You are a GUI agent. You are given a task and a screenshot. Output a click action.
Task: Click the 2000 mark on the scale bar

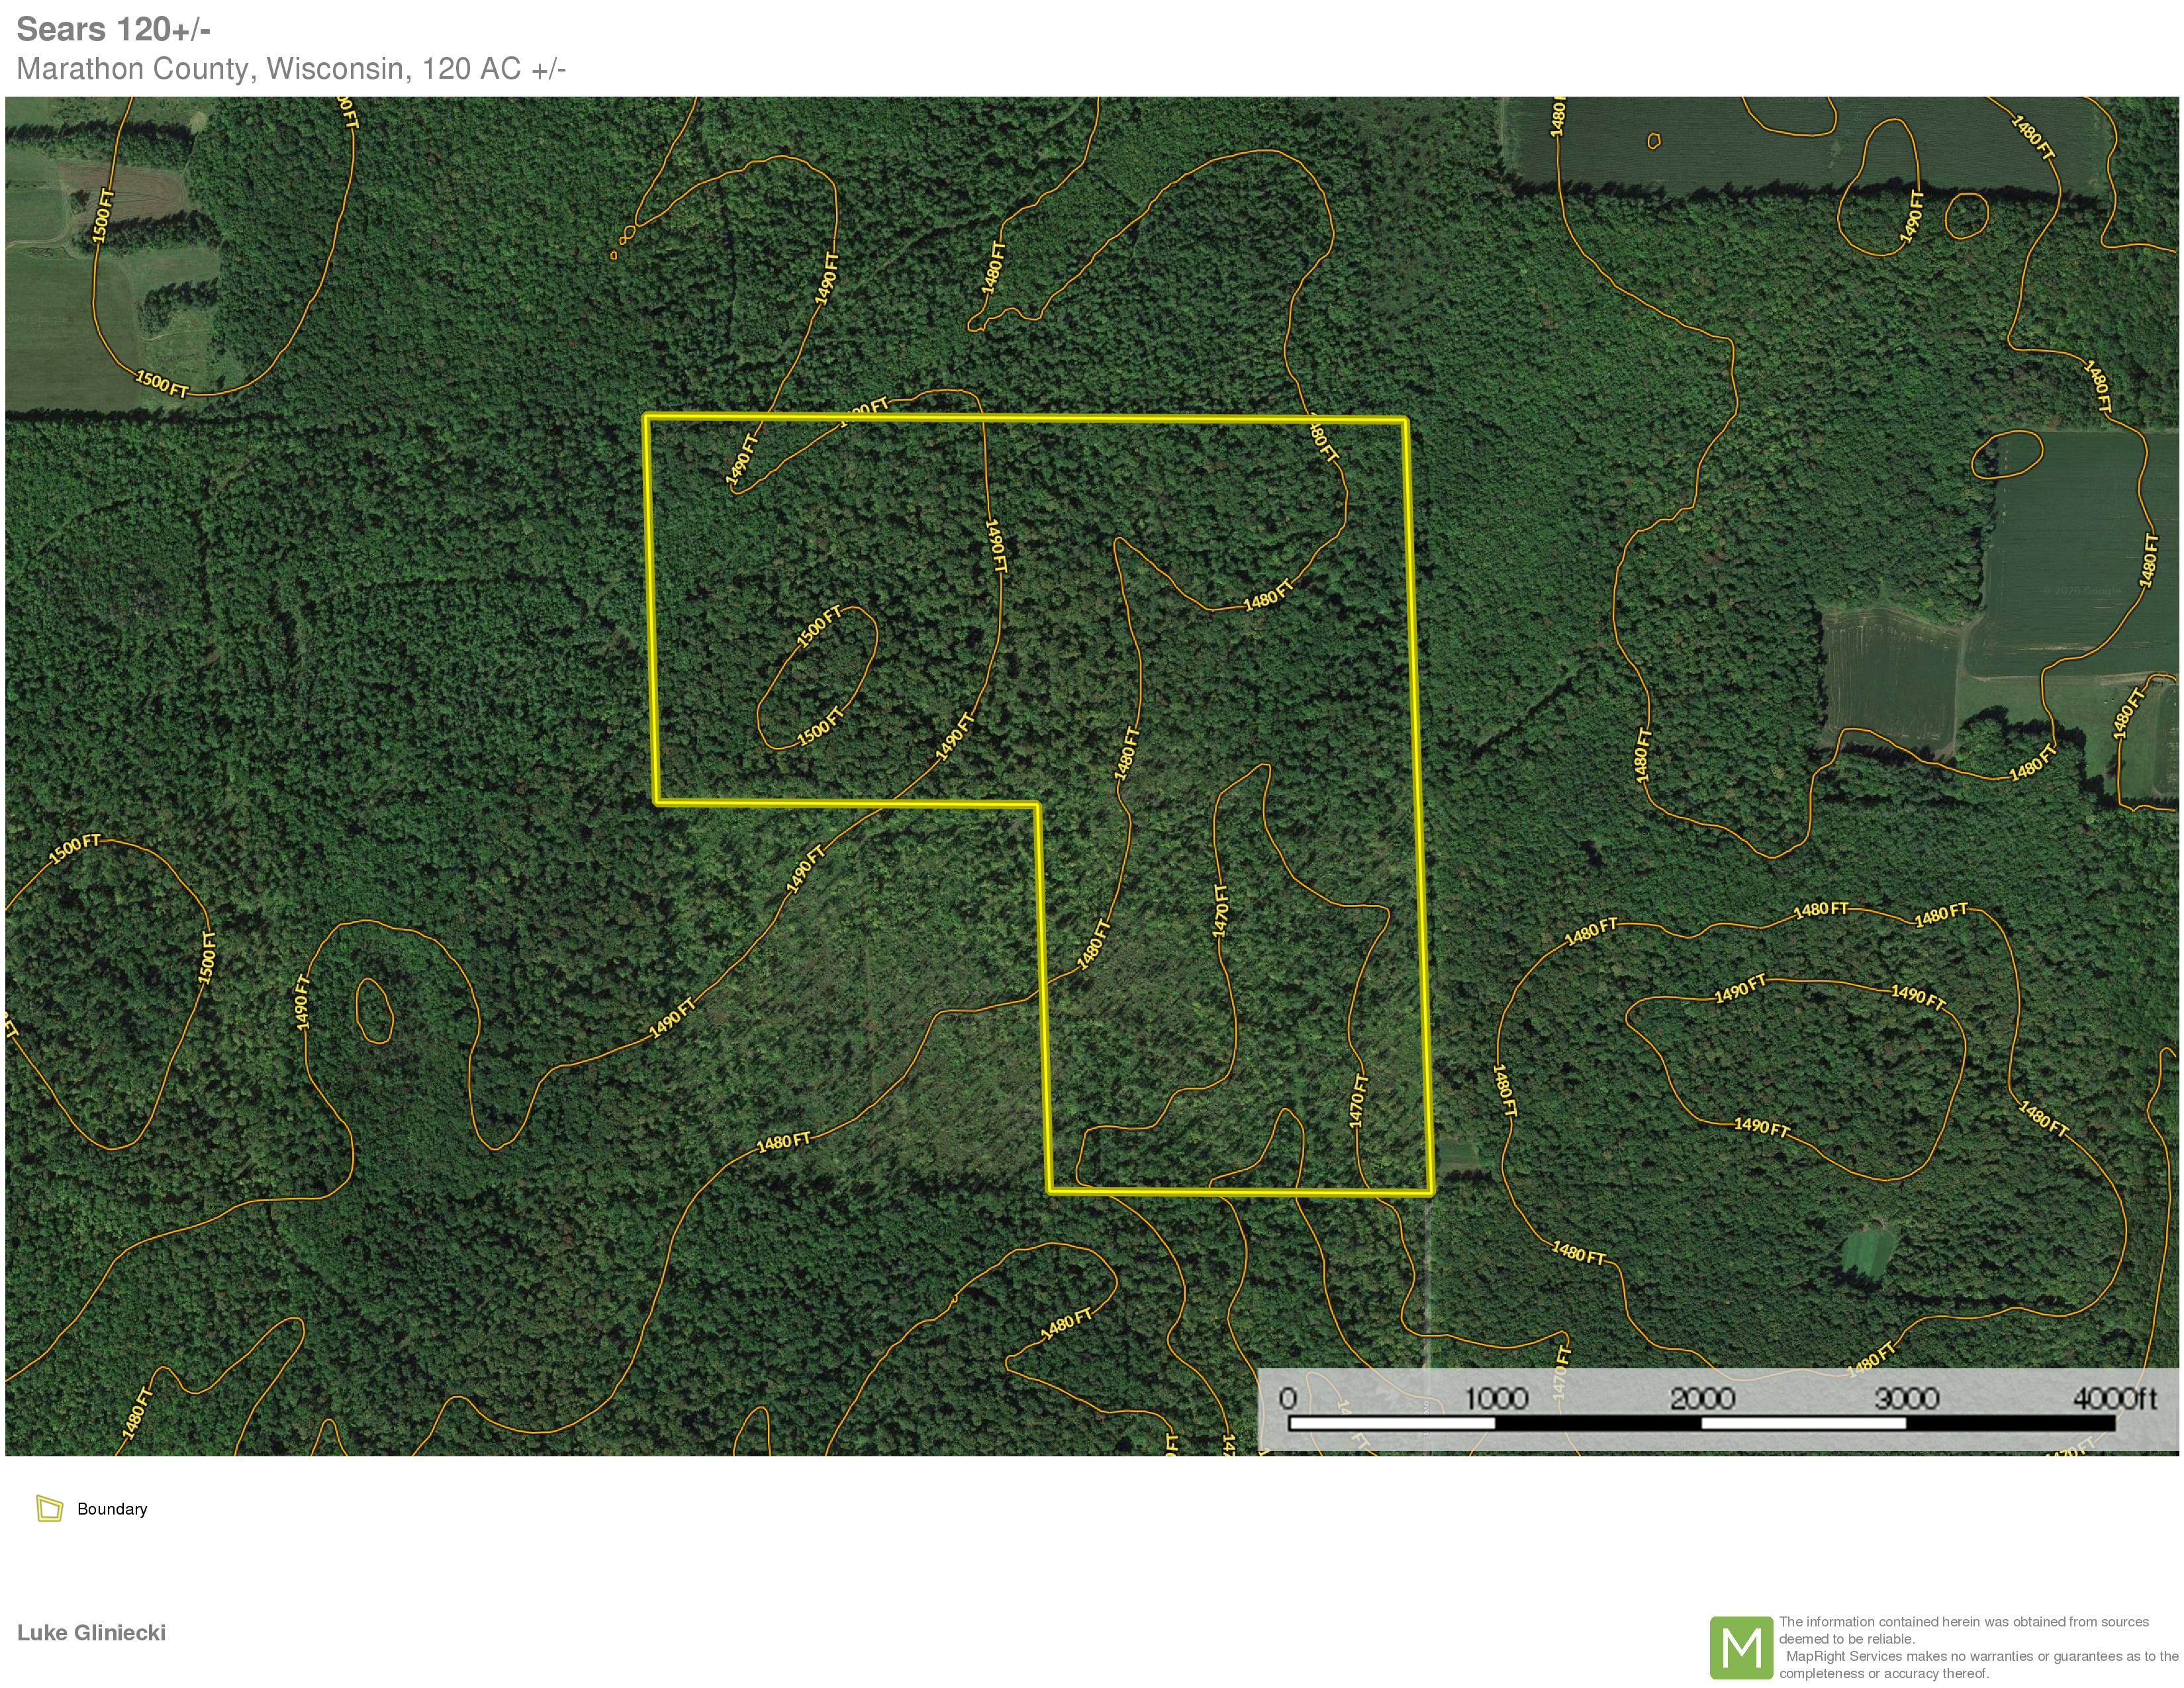[1702, 1398]
